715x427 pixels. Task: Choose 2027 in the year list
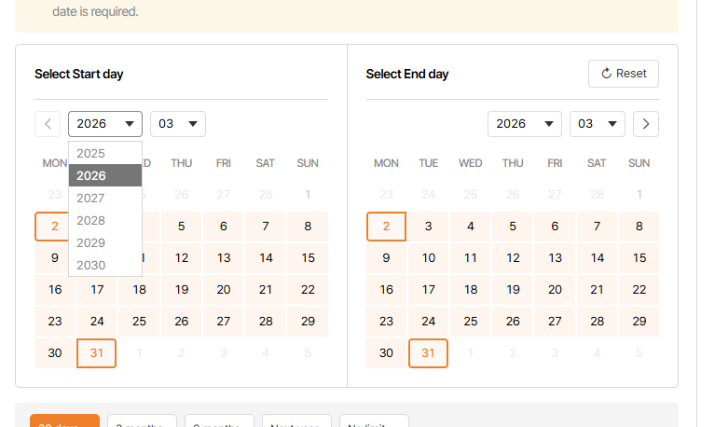pyautogui.click(x=91, y=199)
